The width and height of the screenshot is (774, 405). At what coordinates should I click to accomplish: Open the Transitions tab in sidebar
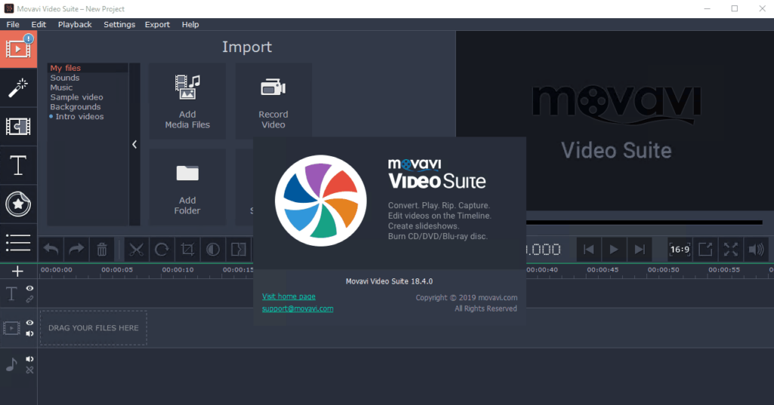pos(18,127)
